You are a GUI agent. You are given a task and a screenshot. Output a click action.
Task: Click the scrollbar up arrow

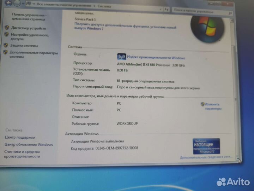pyautogui.click(x=232, y=21)
